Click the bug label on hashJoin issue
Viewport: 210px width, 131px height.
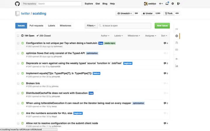(101, 43)
